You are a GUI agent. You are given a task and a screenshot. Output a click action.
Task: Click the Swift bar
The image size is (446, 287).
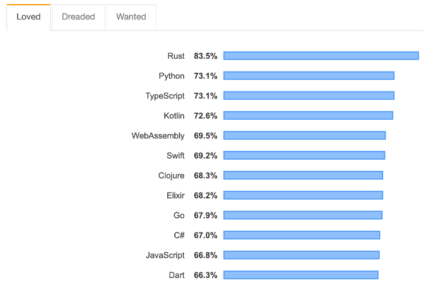(x=304, y=156)
